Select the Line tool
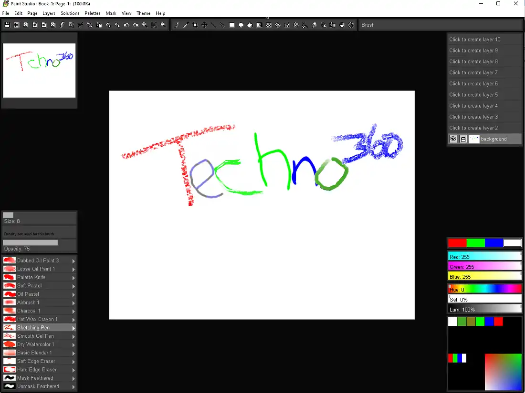Viewport: 525px width, 393px height. click(x=213, y=25)
